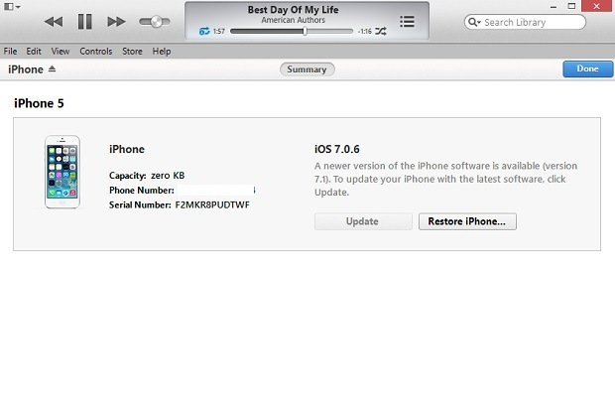Click the blue Done button
Screen dimensions: 615x402
(587, 69)
